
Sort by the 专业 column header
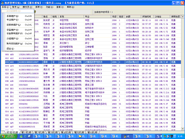click(x=98, y=16)
